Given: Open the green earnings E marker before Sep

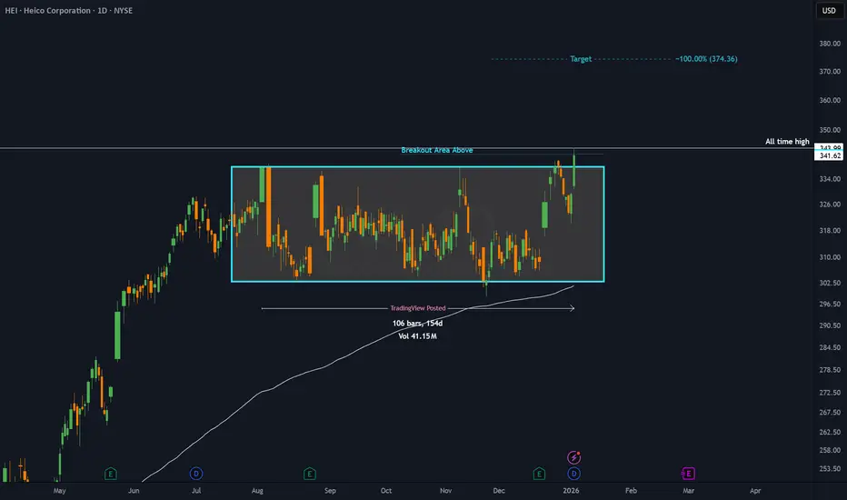Looking at the screenshot, I should click(310, 474).
